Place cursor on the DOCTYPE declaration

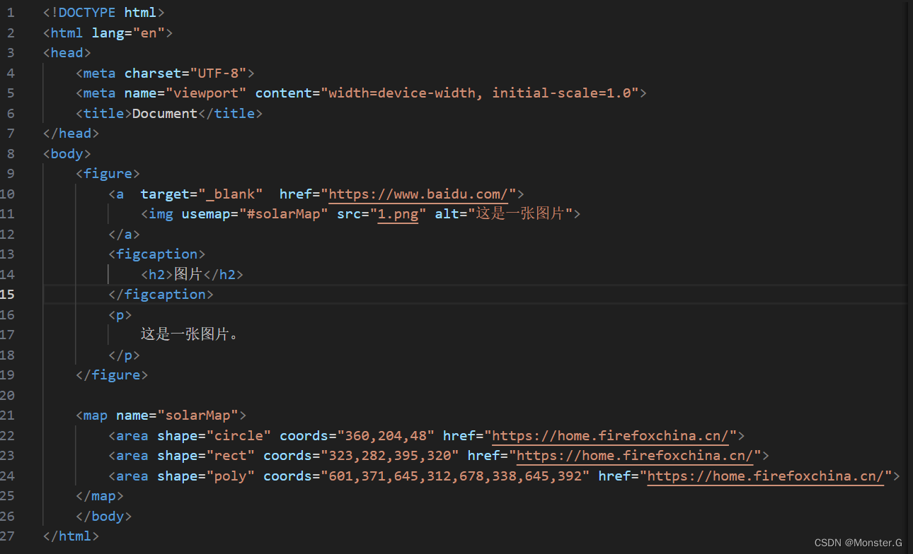[x=87, y=12]
